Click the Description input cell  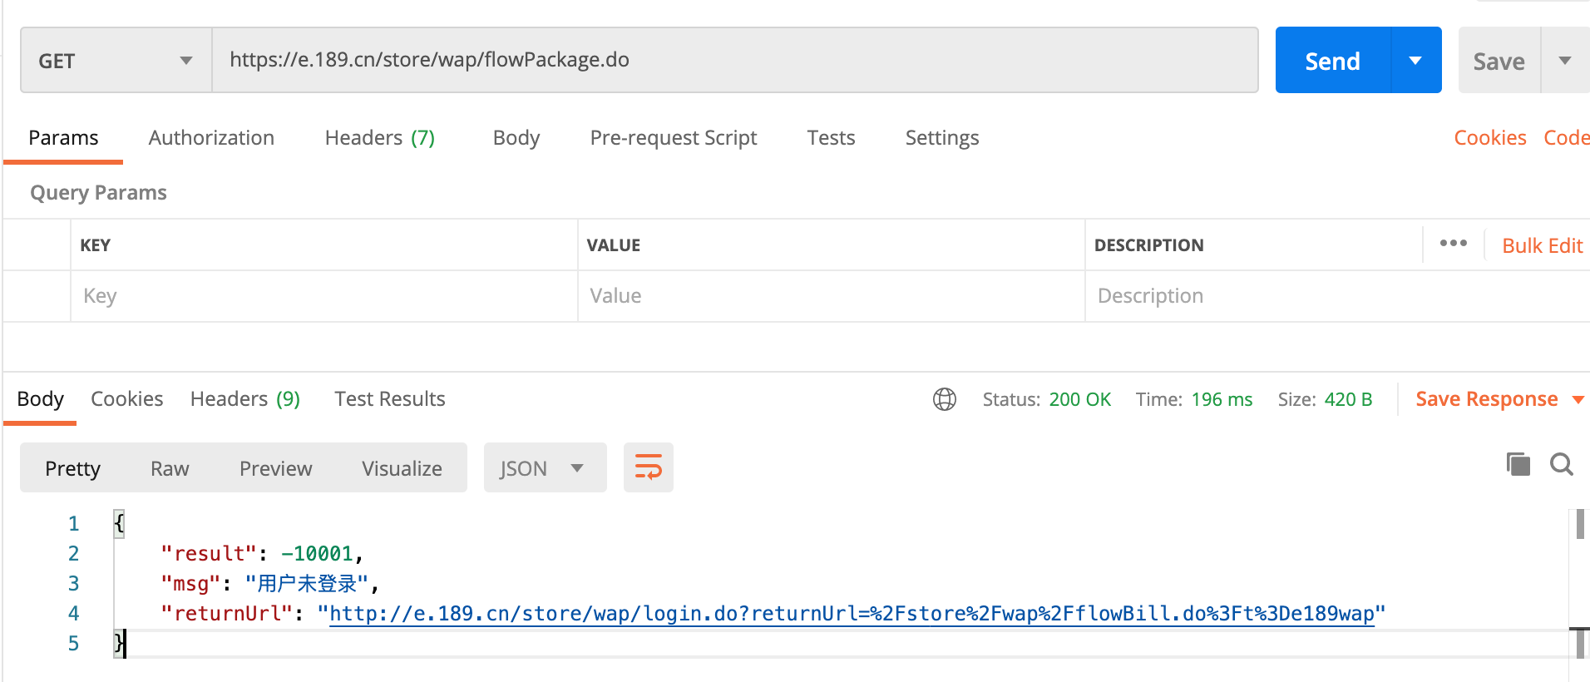pyautogui.click(x=1337, y=296)
